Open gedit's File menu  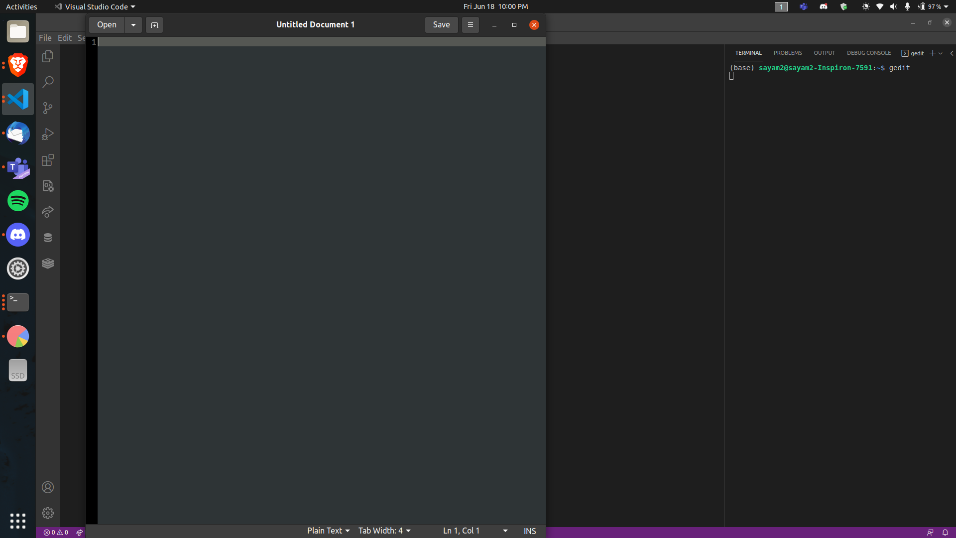(45, 37)
